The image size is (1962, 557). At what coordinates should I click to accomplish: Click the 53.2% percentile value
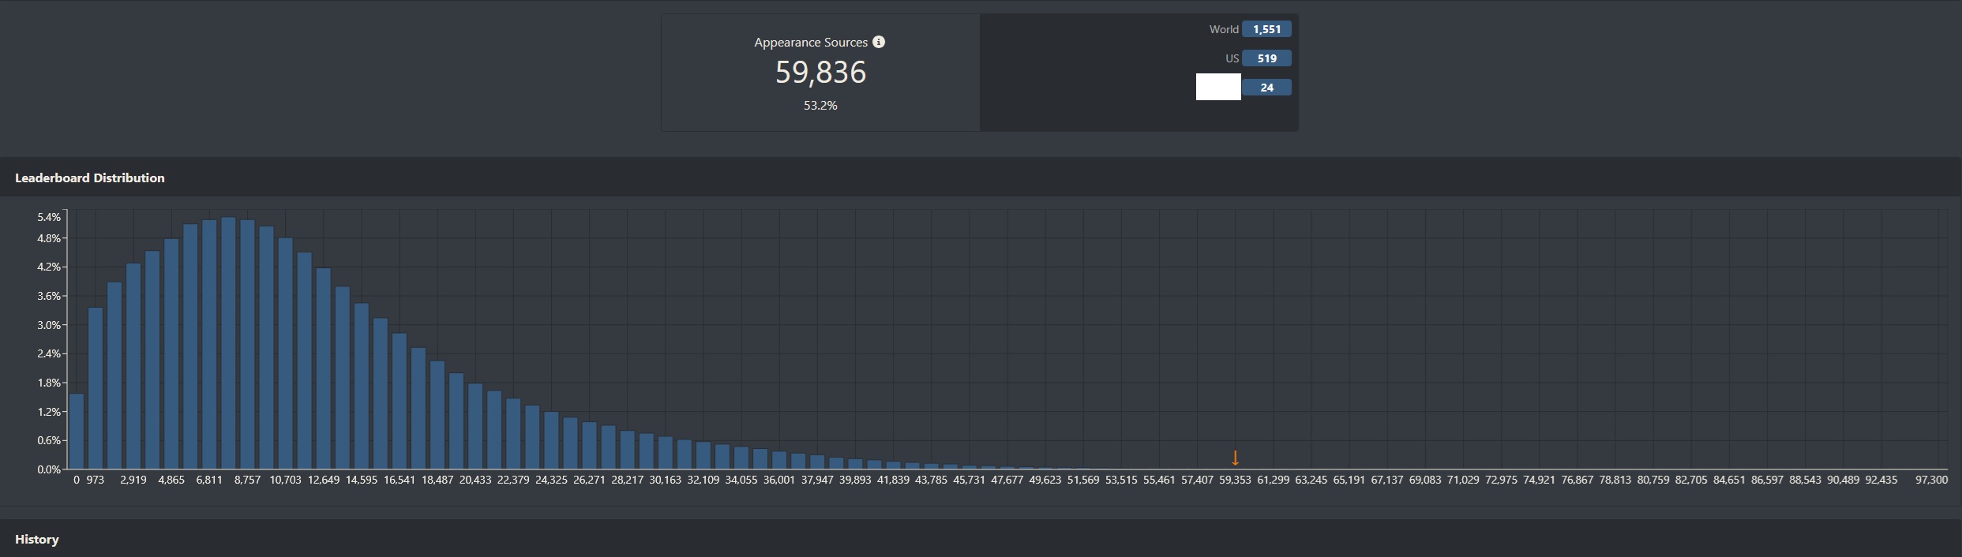(x=820, y=106)
